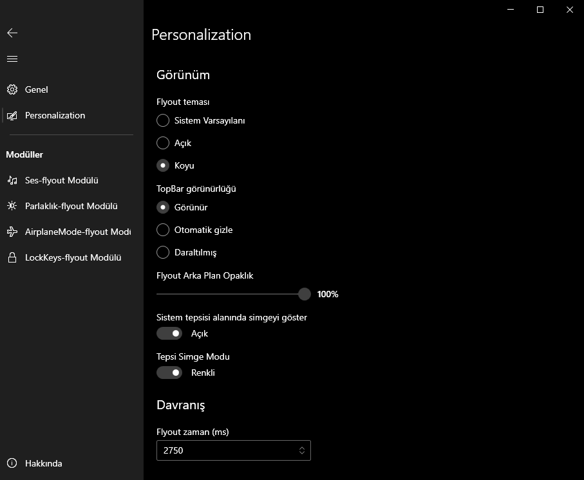Click the Genel gear icon
This screenshot has height=480, width=584.
point(12,89)
